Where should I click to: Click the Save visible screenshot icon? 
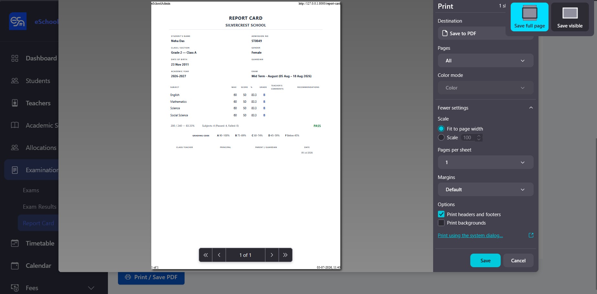(x=570, y=13)
